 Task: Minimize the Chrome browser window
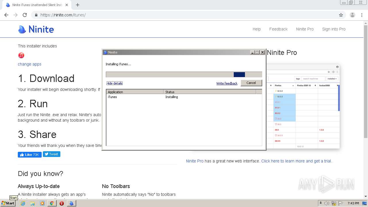tap(344, 3)
